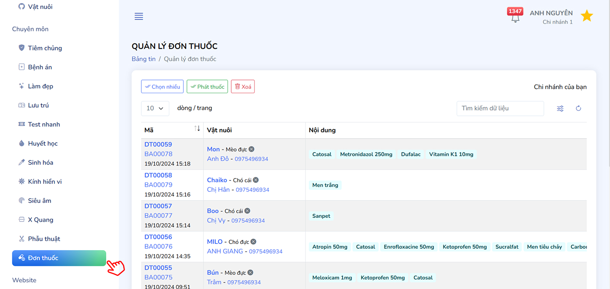Open the Tiêm chủng sidebar menu

[45, 48]
